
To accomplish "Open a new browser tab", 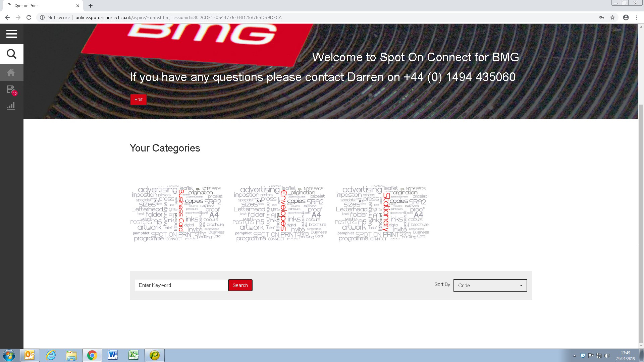I will [x=91, y=6].
